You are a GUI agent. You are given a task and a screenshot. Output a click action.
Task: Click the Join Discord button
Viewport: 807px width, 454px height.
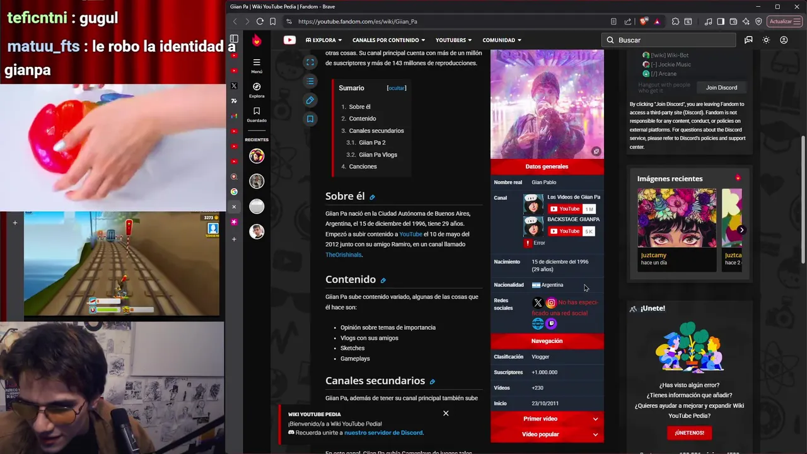pyautogui.click(x=721, y=88)
